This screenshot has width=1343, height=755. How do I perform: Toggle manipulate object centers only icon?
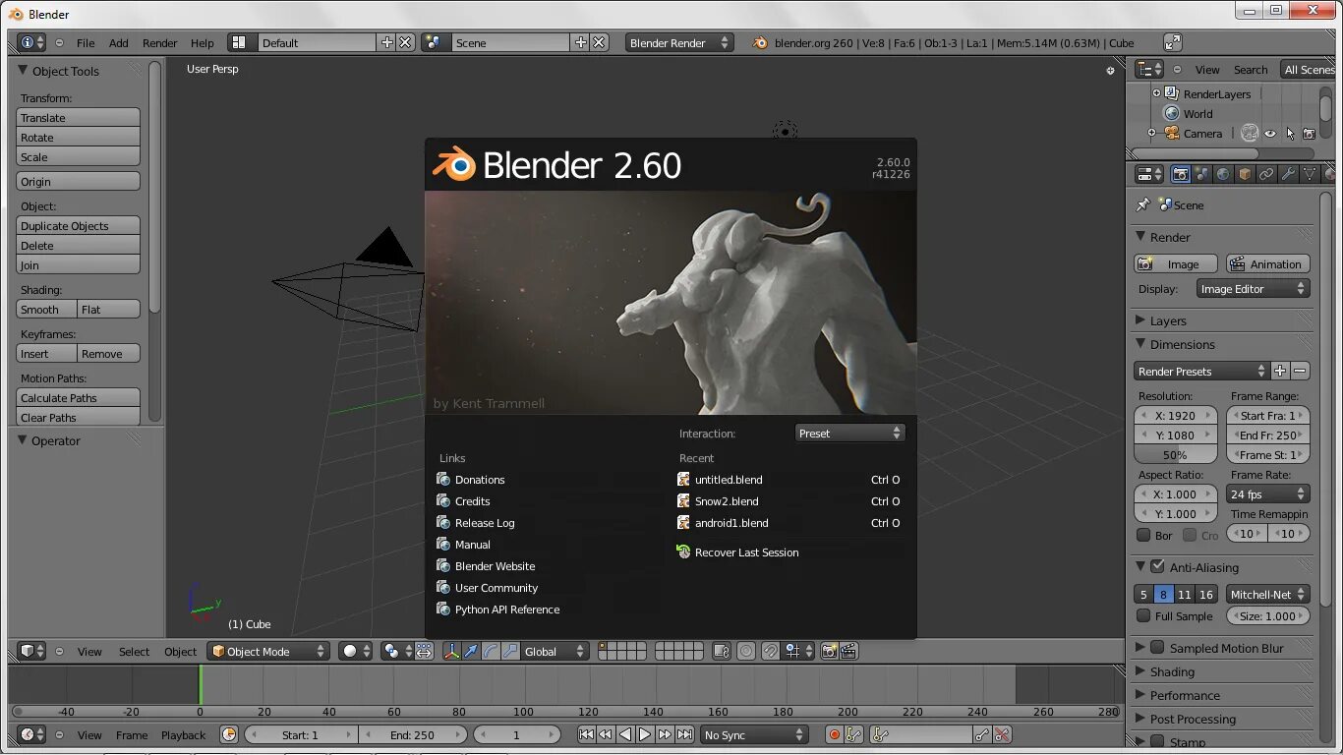click(x=424, y=651)
